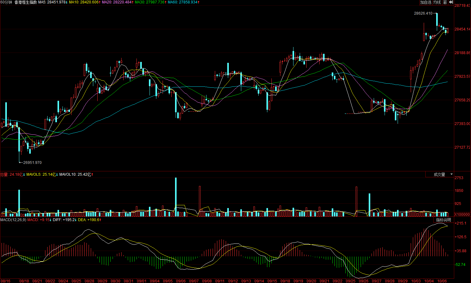Click the 26951.970 low price marker
This screenshot has height=283, width=471.
pyautogui.click(x=32, y=163)
